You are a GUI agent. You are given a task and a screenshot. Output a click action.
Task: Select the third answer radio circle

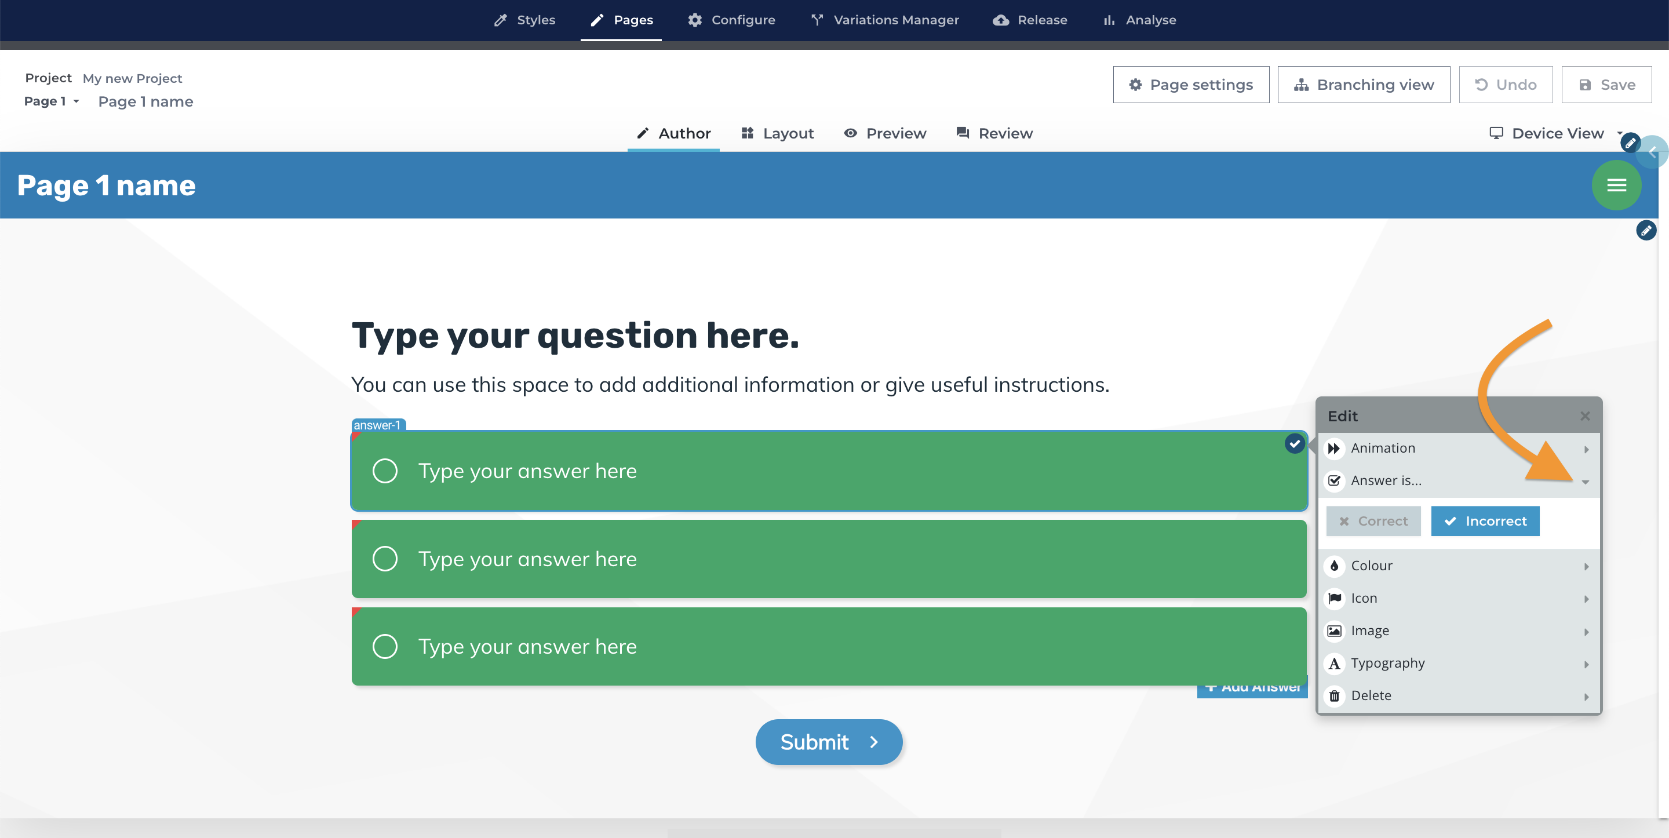click(385, 646)
